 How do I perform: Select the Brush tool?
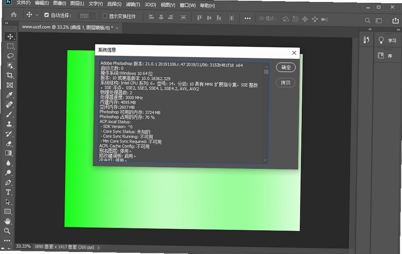click(x=9, y=114)
